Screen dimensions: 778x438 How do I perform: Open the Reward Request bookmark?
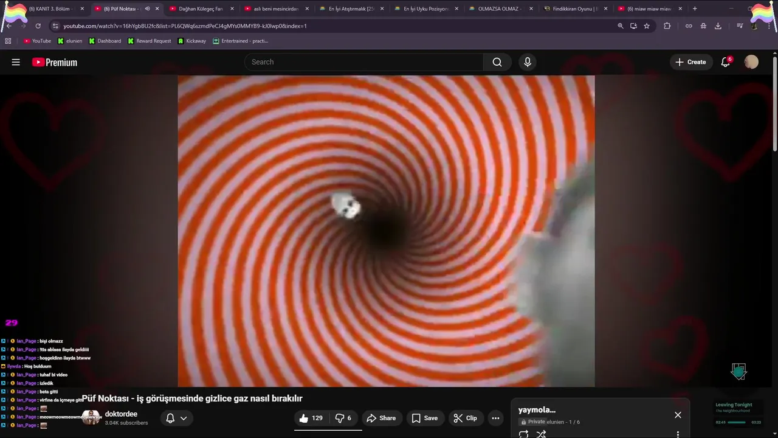150,41
